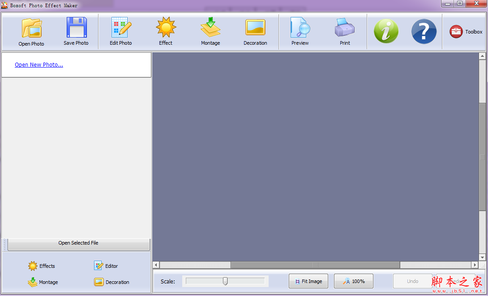Screen dimensions: 488x296
Task: Click the Open Selected File button
Action: point(78,244)
